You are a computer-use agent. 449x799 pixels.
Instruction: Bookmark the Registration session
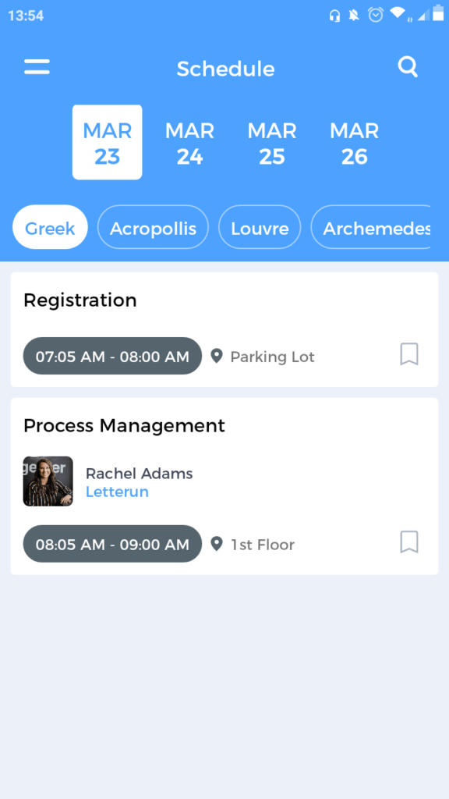(x=408, y=355)
